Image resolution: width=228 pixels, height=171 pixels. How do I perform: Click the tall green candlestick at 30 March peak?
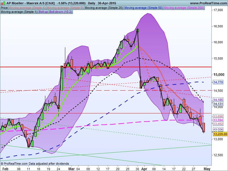[x=138, y=30]
